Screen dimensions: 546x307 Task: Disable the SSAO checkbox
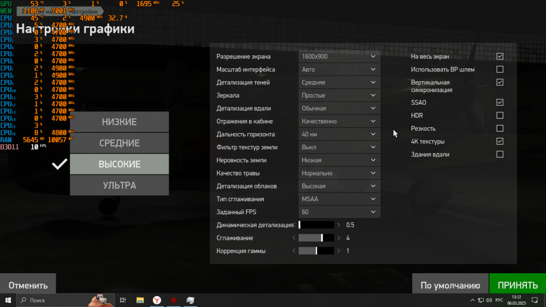(500, 102)
